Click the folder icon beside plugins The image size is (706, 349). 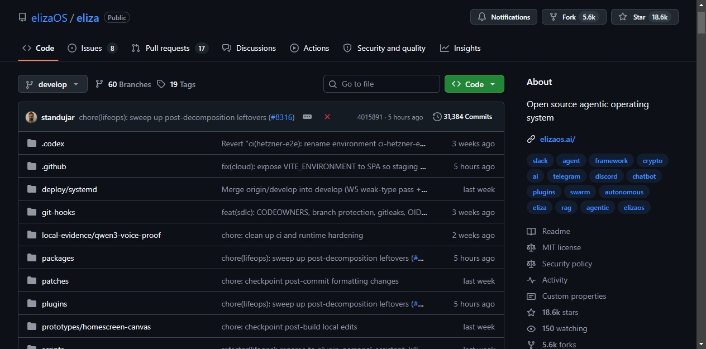32,304
